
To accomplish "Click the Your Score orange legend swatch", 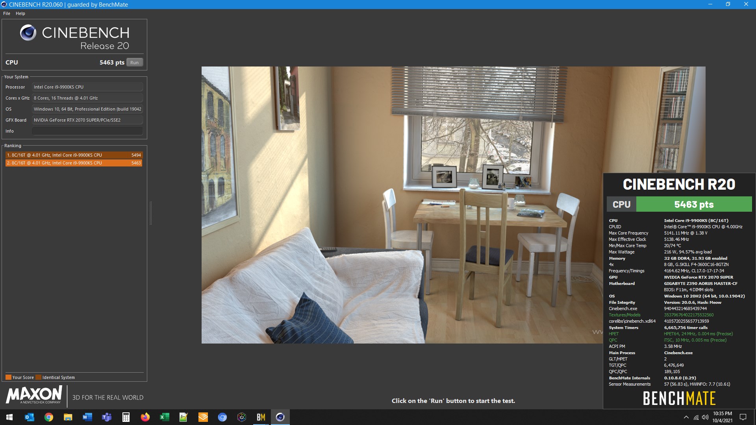I will click(x=8, y=377).
